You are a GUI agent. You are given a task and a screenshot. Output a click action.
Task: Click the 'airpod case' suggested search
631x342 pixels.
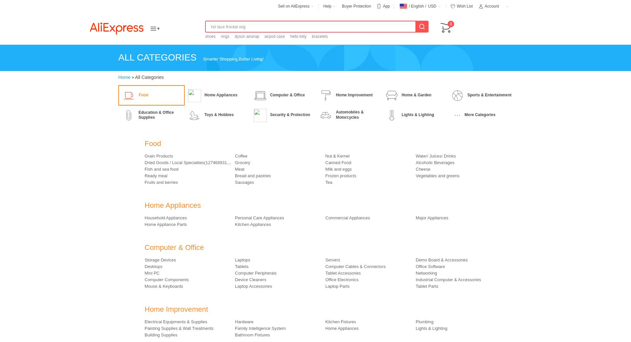(x=274, y=37)
